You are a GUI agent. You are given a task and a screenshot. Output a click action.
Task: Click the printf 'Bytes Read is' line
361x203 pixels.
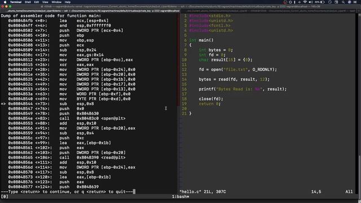243,89
